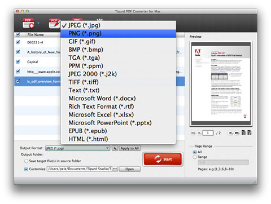Select the Capital file row

pyautogui.click(x=38, y=62)
